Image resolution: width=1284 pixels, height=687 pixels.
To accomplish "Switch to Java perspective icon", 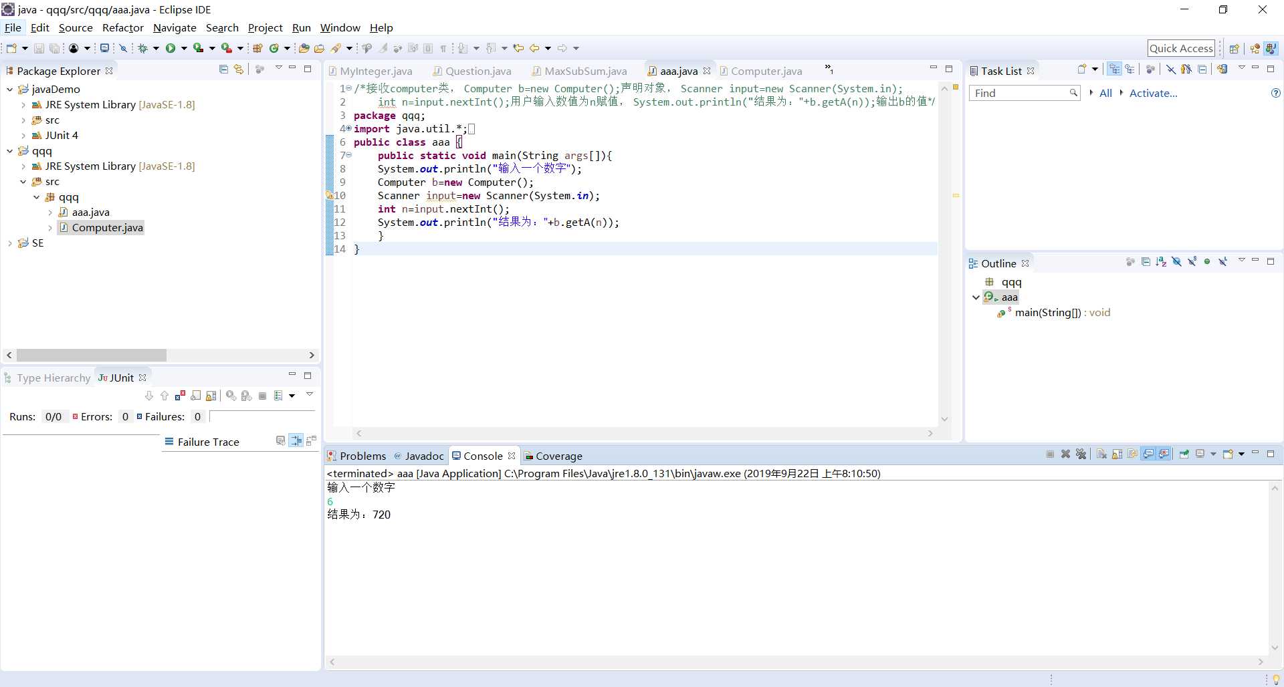I will coord(1271,48).
